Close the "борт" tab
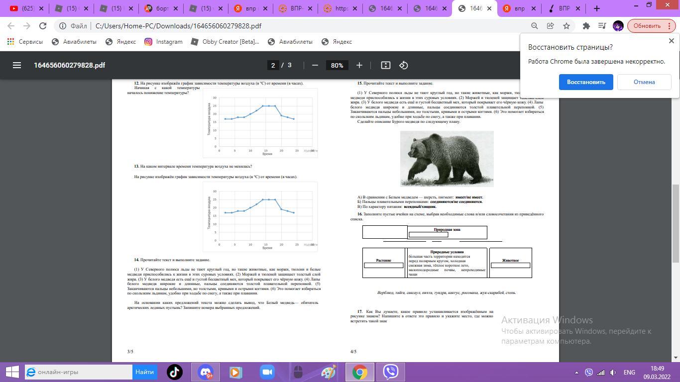Screen dimensions: 680x382 pyautogui.click(x=175, y=8)
